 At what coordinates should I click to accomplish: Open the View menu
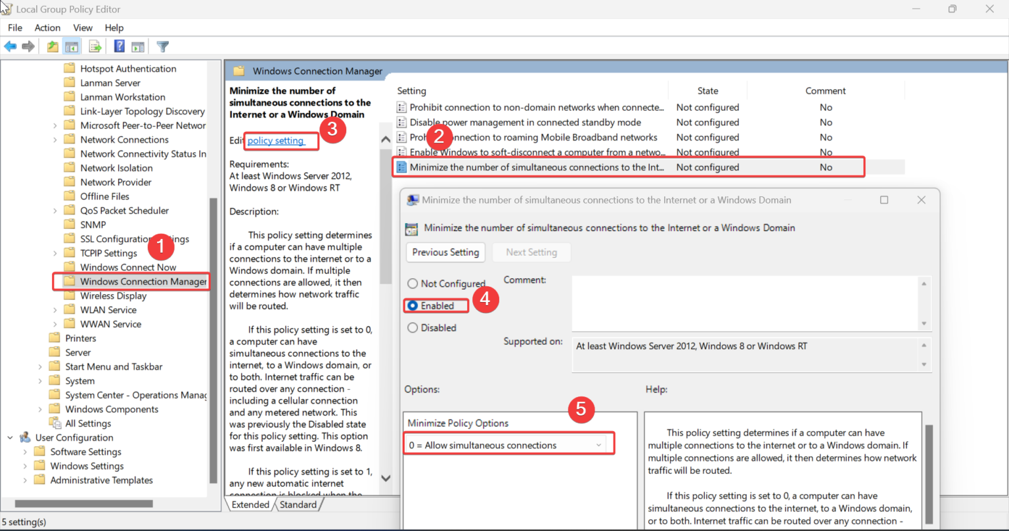click(x=83, y=28)
